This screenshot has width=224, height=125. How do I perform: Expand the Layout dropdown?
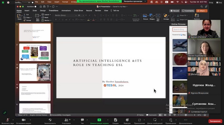[47, 15]
